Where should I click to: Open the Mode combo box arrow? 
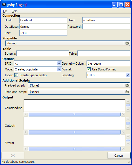59,69
